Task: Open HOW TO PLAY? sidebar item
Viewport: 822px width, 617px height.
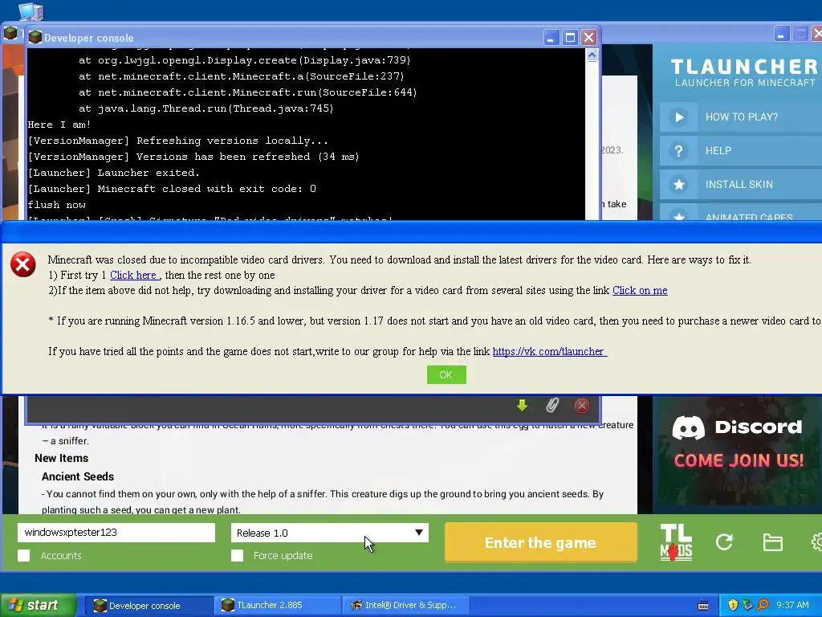Action: pyautogui.click(x=740, y=117)
